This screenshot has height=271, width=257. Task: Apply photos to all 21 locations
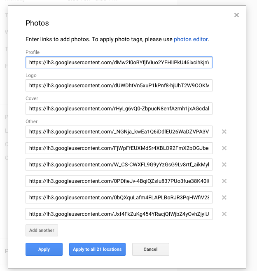[x=97, y=249]
